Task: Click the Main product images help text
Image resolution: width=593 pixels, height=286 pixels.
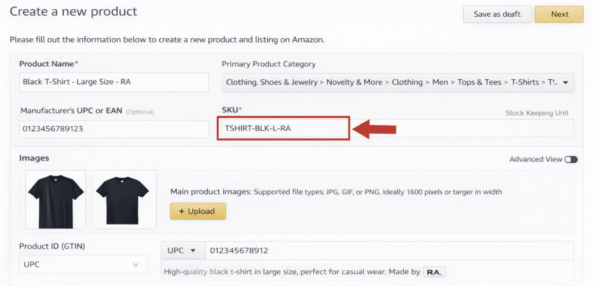Action: coord(336,192)
